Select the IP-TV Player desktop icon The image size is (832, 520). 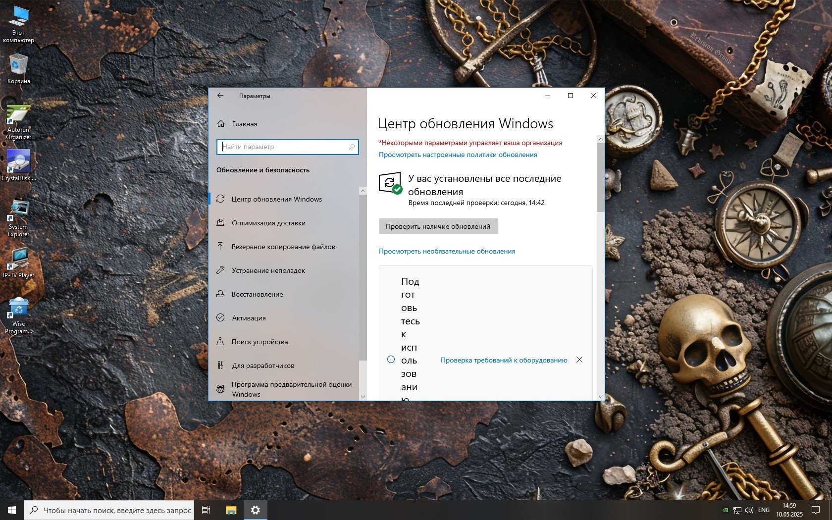pos(18,262)
